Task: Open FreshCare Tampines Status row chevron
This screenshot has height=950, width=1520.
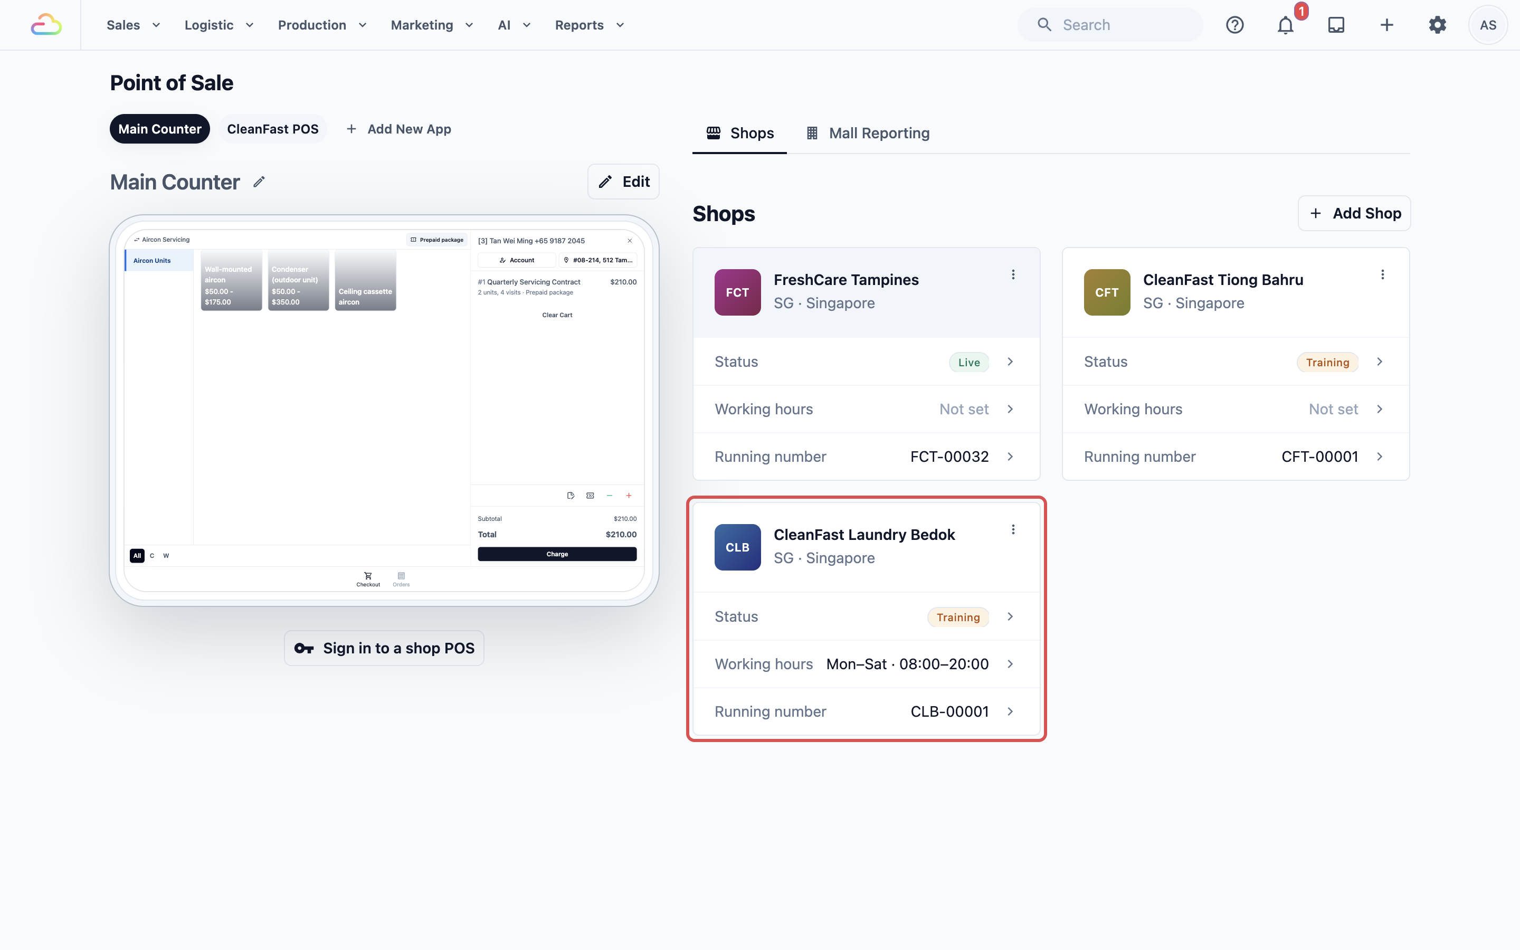Action: [x=1010, y=362]
